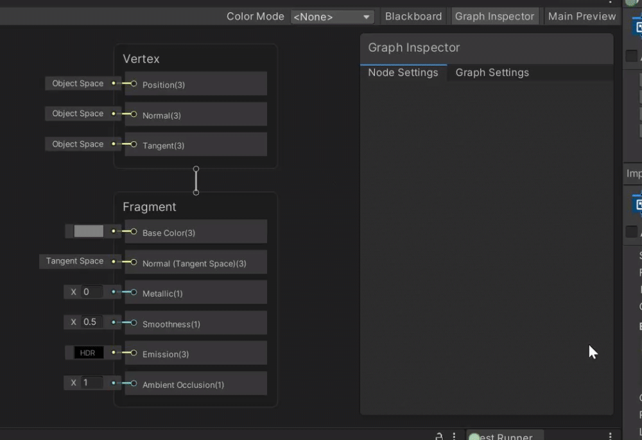The height and width of the screenshot is (440, 642).
Task: Click the Base Color(3) input port
Action: [134, 232]
